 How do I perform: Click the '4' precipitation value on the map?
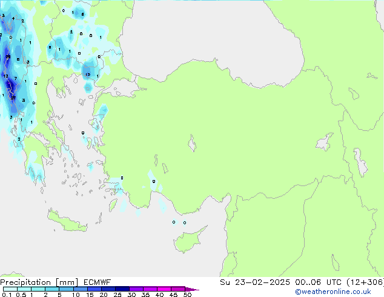click(x=13, y=18)
